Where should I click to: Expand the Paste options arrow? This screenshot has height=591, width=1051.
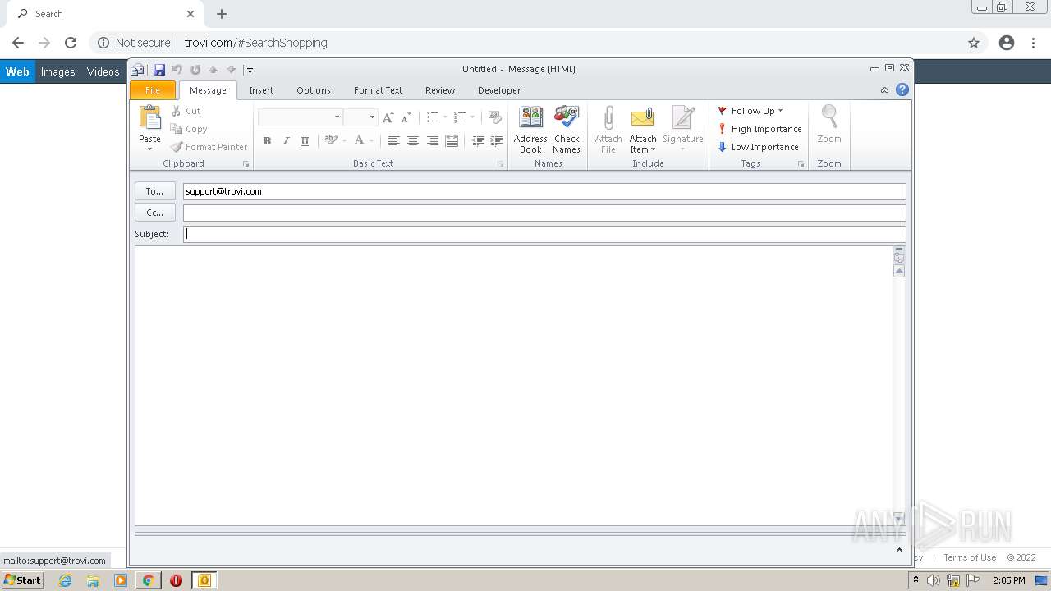click(149, 149)
